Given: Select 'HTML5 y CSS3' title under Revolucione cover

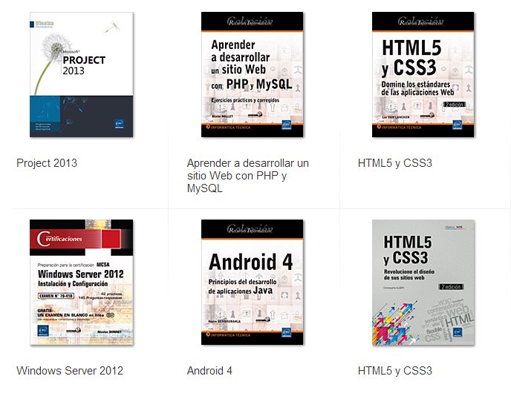Looking at the screenshot, I should point(394,371).
